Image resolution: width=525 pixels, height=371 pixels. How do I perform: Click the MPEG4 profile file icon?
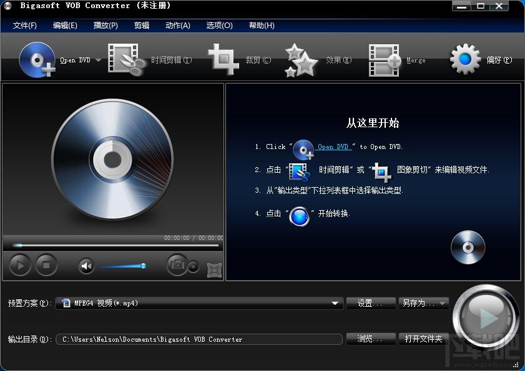point(66,303)
